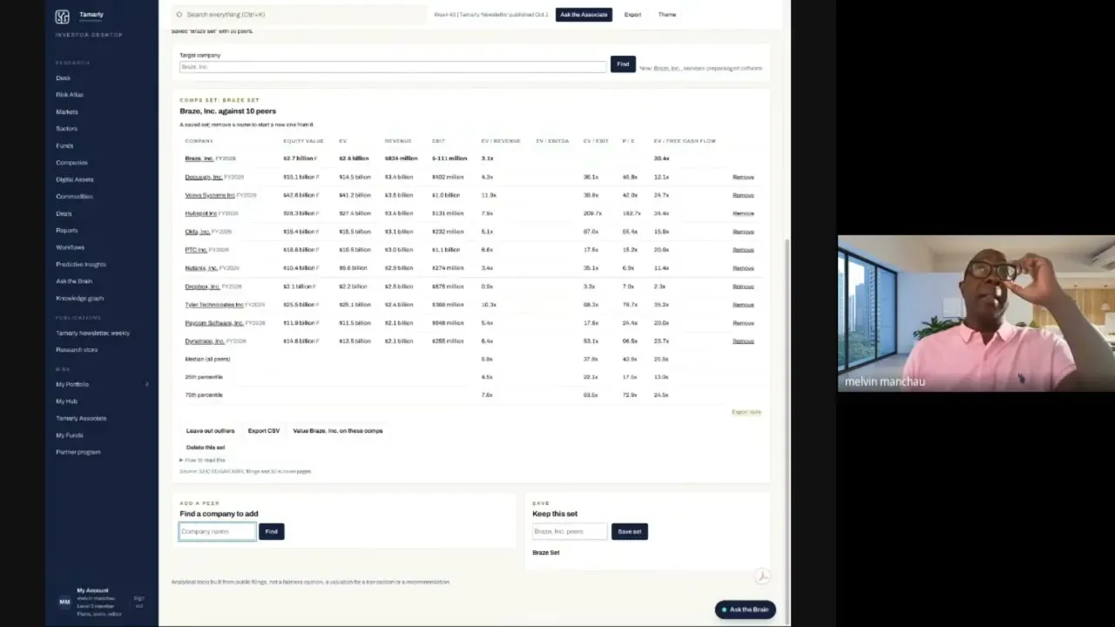Click the PDF icon near the page bottom
This screenshot has width=1115, height=627.
point(762,576)
